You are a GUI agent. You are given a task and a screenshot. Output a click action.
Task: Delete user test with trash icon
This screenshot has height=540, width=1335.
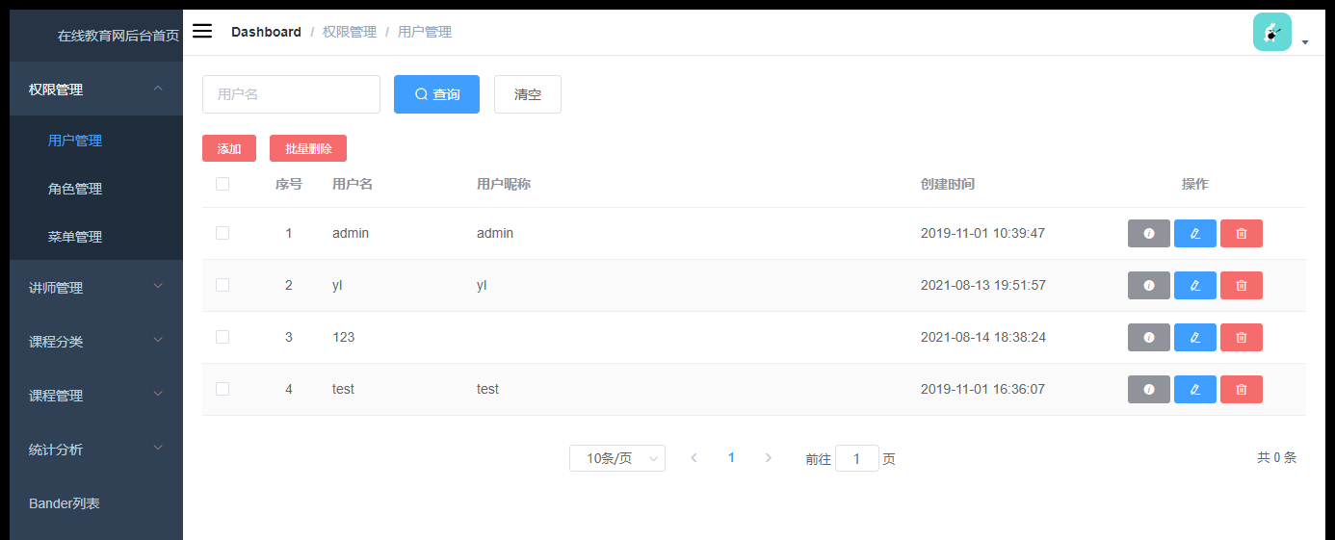click(x=1242, y=390)
